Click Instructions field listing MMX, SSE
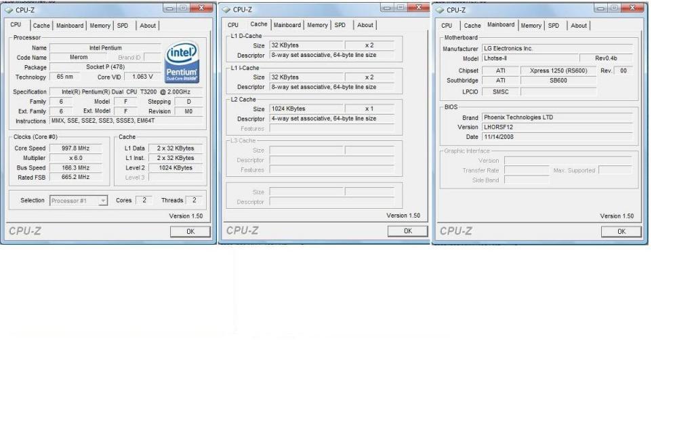Viewport: 694px width, 434px height. (x=126, y=121)
